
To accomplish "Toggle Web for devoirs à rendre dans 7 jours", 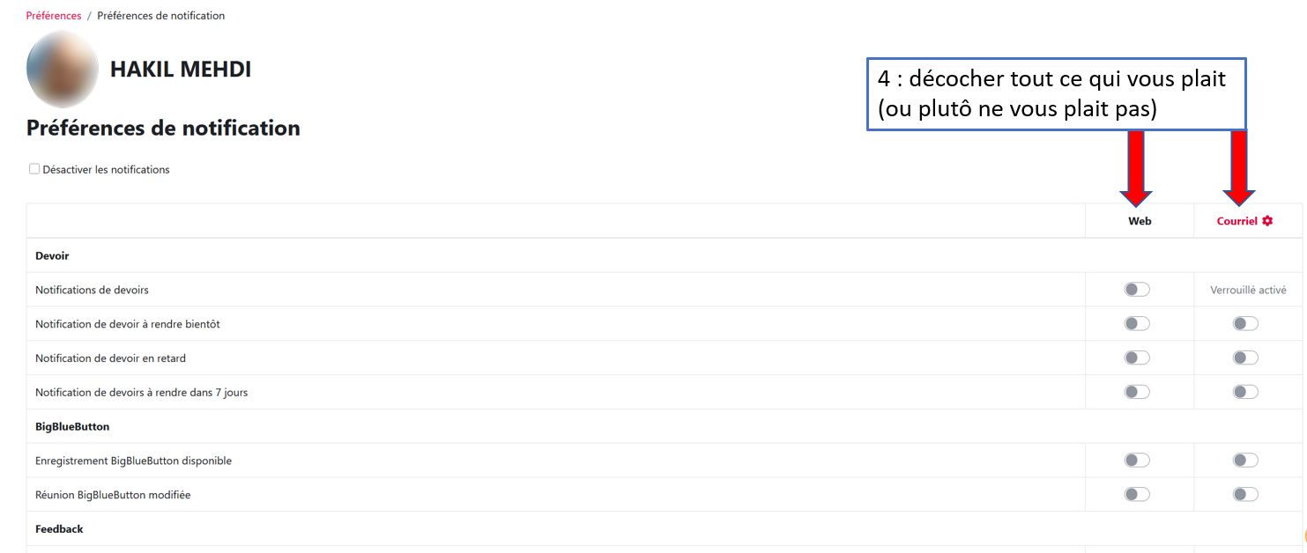I will click(1137, 392).
